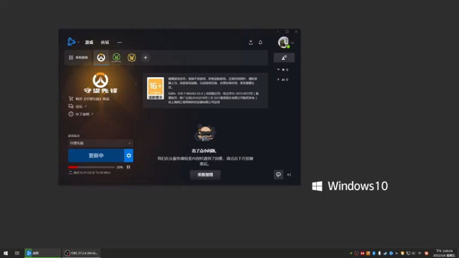This screenshot has width=459, height=258.
Task: Switch to the 游戏 tab
Action: pyautogui.click(x=89, y=42)
